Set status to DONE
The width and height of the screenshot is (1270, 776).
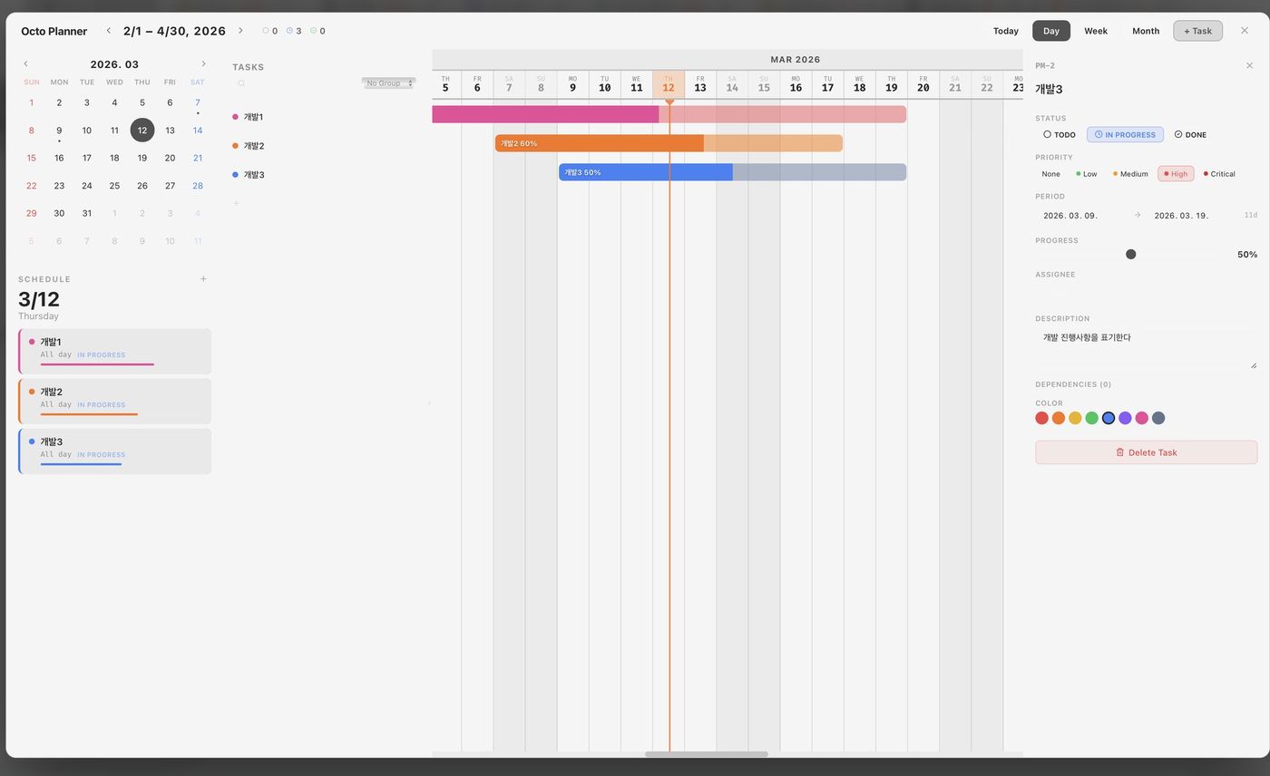click(x=1190, y=135)
